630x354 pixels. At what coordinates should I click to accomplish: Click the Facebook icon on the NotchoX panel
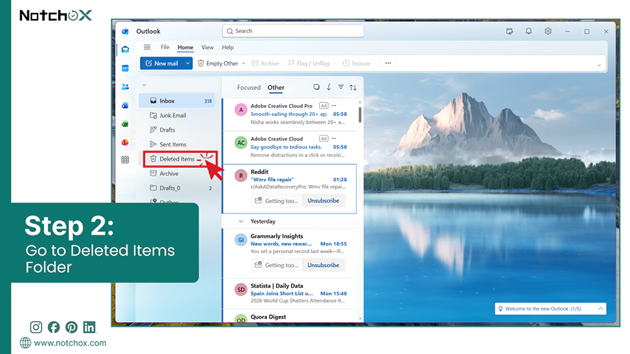pyautogui.click(x=53, y=327)
